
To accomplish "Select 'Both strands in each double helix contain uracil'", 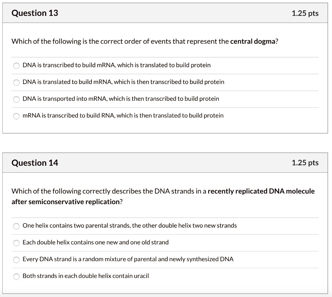I will [16, 277].
